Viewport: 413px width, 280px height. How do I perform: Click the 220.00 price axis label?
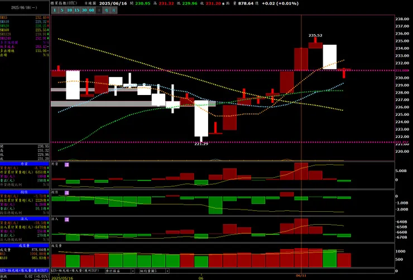pyautogui.click(x=402, y=151)
